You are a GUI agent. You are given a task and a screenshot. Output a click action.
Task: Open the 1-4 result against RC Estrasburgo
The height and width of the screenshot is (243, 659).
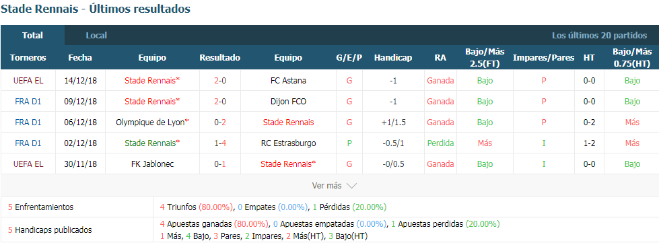click(220, 143)
